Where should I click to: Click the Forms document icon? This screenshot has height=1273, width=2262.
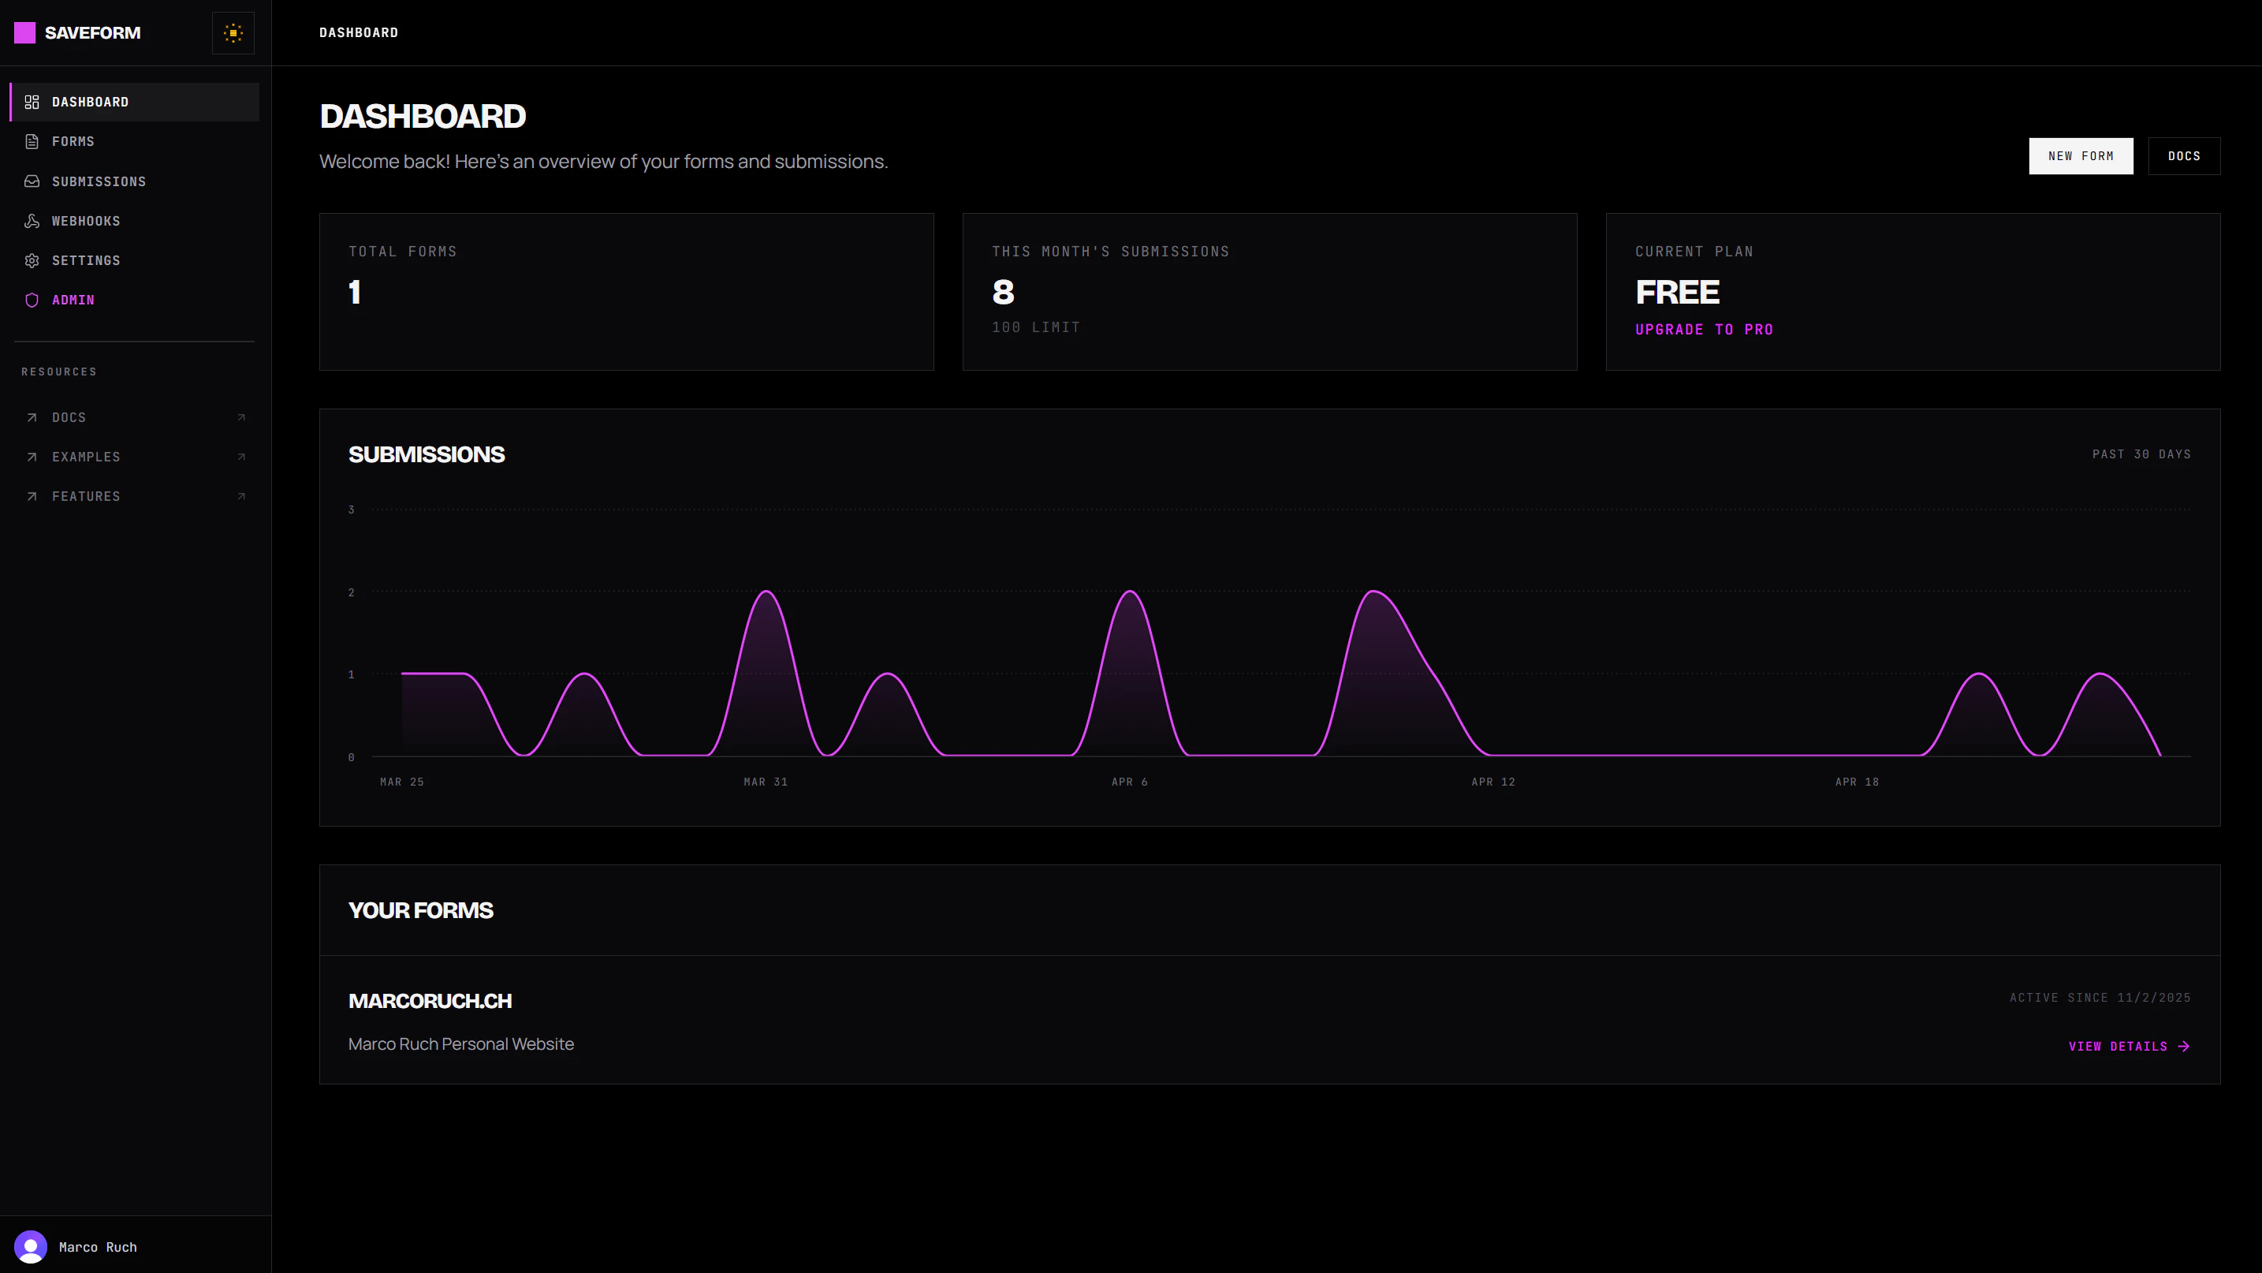[x=32, y=140]
